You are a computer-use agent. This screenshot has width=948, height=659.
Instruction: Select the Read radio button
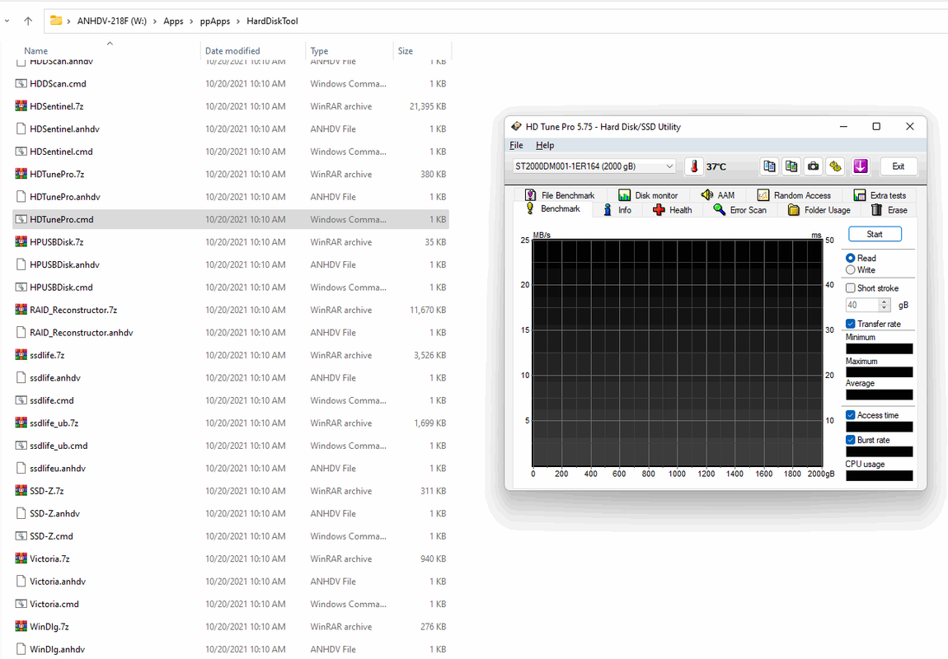point(850,258)
